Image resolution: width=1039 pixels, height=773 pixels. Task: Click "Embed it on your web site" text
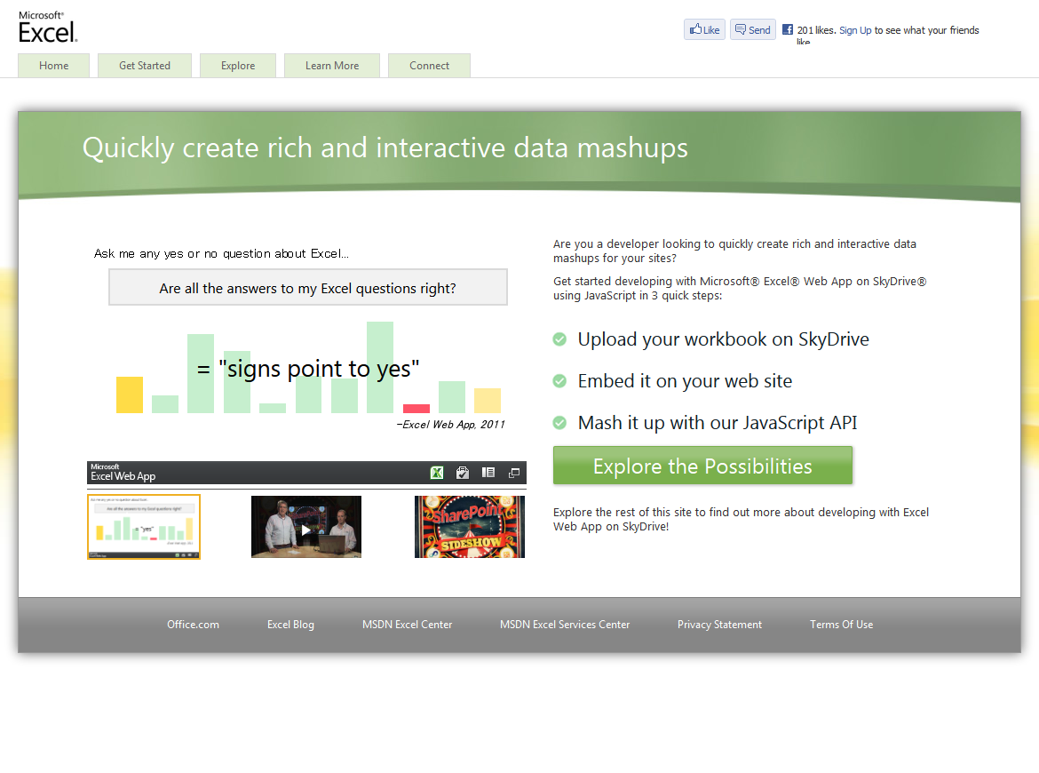686,381
